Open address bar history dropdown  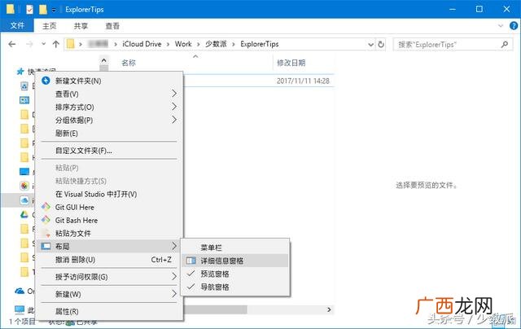371,44
